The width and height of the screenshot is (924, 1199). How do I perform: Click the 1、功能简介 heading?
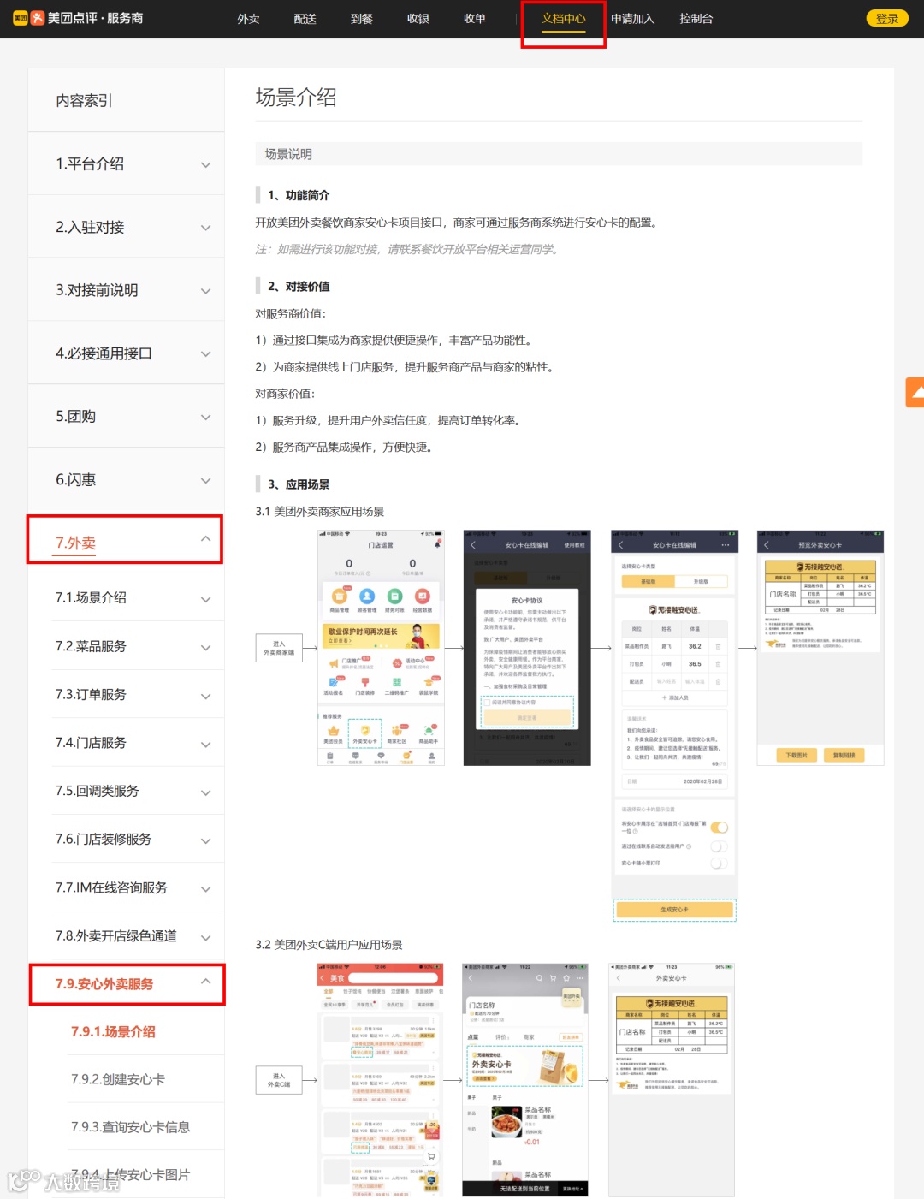[x=299, y=195]
